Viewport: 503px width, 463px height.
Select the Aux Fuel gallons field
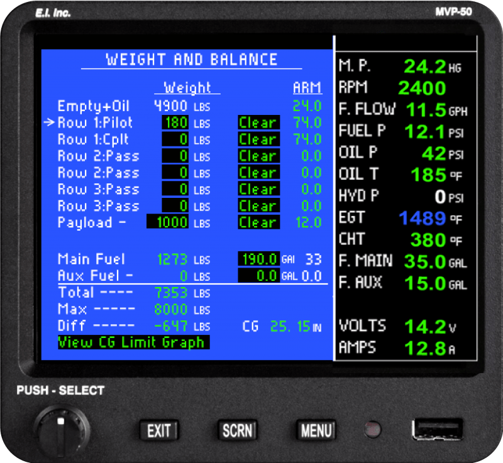pyautogui.click(x=260, y=275)
